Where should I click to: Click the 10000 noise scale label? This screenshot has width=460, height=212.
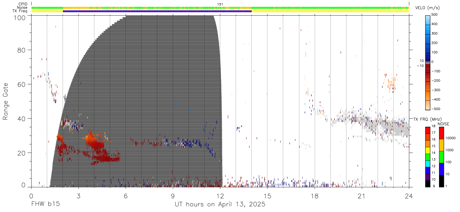coord(450,138)
